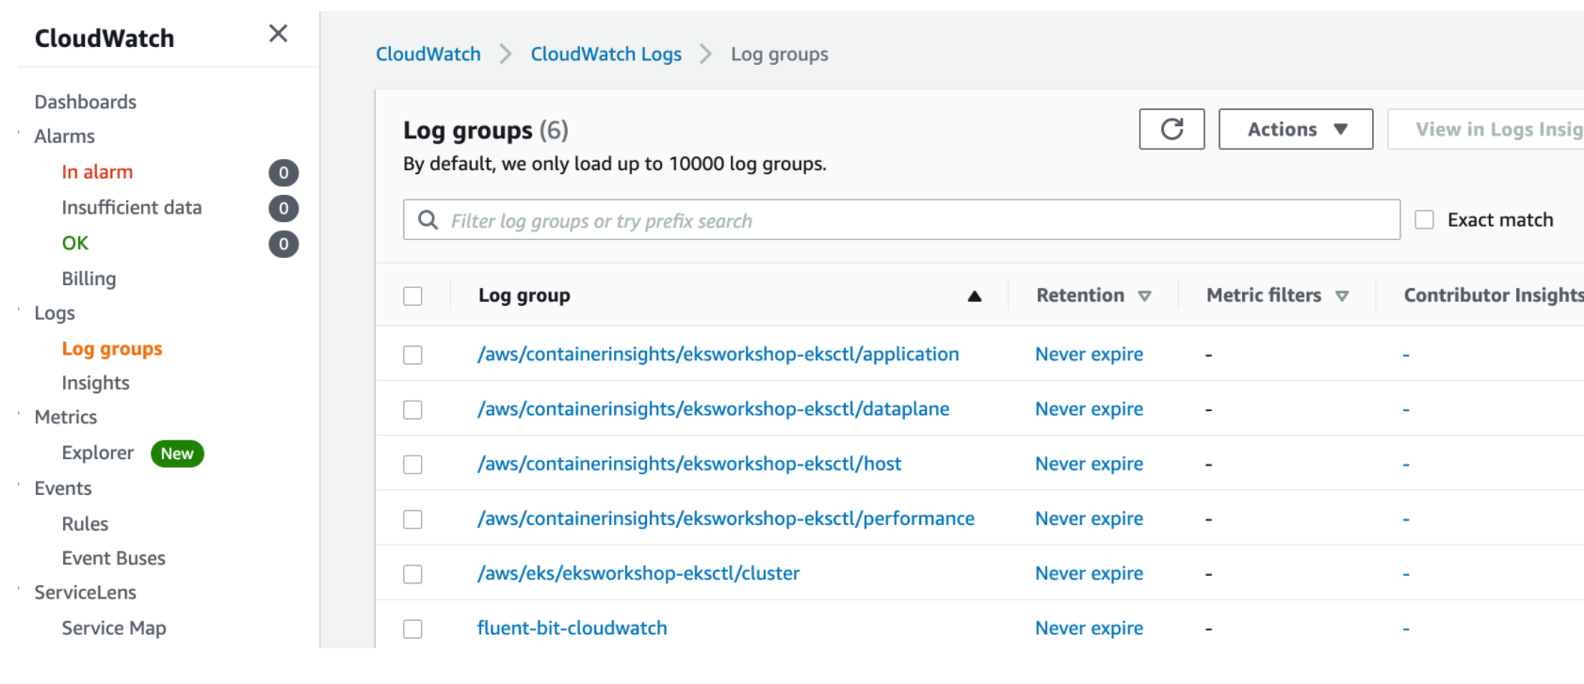Click the New badge beside Explorer
The height and width of the screenshot is (684, 1584).
tap(177, 453)
